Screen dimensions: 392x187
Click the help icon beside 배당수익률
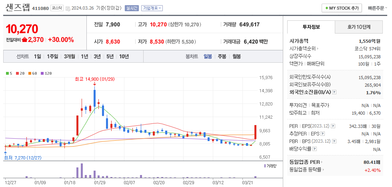click(x=314, y=149)
